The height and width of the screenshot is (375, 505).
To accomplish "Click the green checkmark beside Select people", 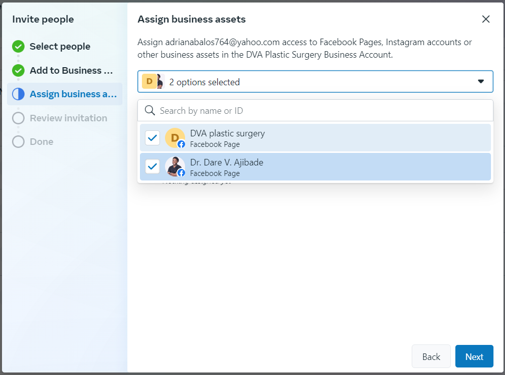I will pos(19,47).
